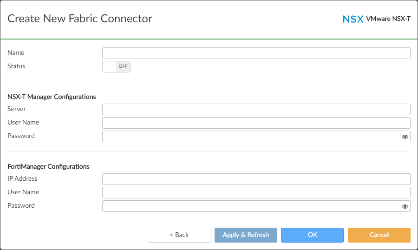Select the NSX-T Manager User Name field

[x=256, y=123]
